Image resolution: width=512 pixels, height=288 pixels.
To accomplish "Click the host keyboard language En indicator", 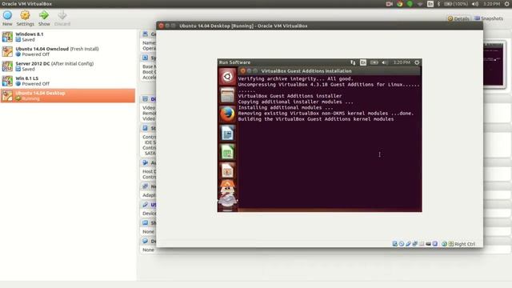I will click(x=430, y=4).
